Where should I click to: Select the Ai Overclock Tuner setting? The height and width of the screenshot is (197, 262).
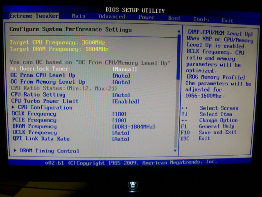(39, 69)
